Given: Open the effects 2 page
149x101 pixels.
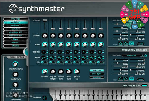Looking at the screenshot, I should click(x=16, y=46).
